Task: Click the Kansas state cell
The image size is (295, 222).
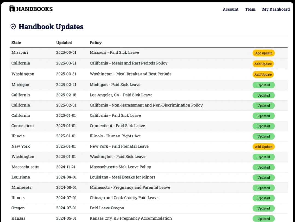Action: (x=18, y=218)
